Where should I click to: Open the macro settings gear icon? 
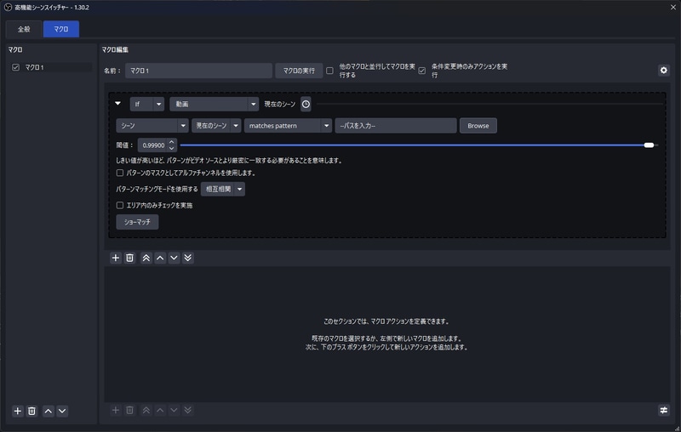click(x=664, y=71)
